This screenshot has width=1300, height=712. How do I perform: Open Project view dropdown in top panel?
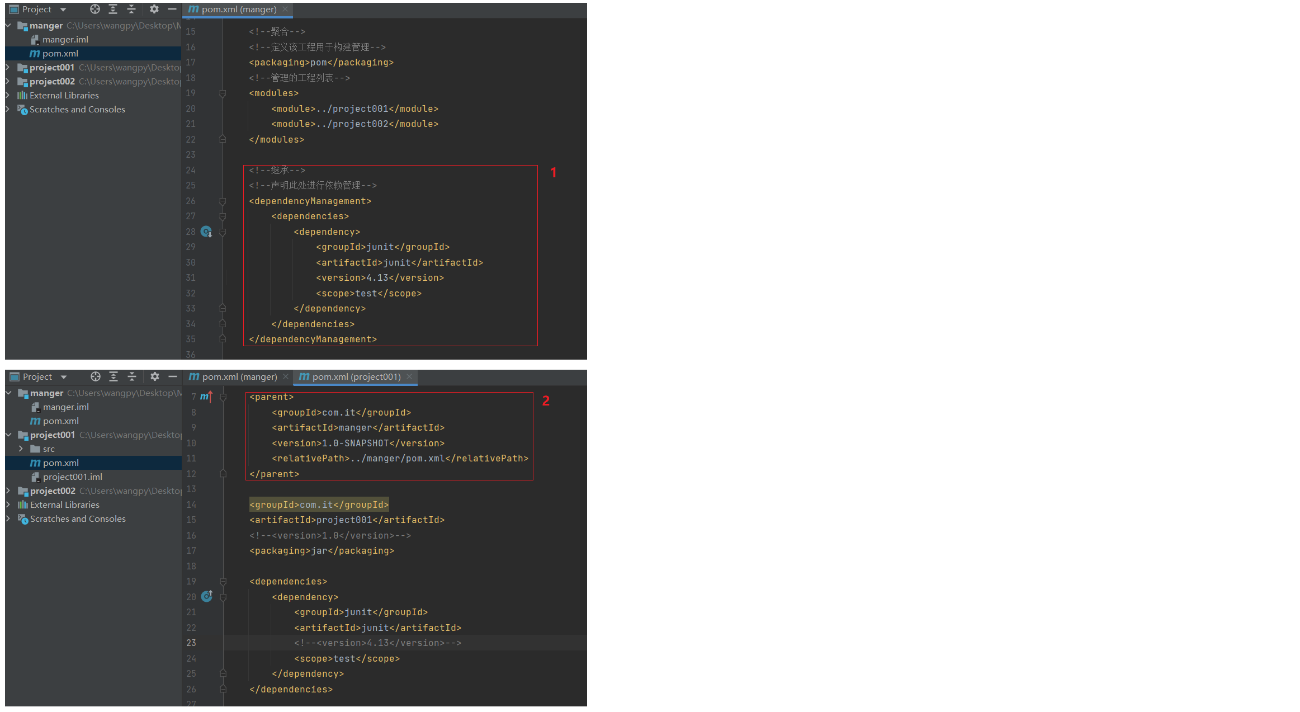(x=63, y=10)
